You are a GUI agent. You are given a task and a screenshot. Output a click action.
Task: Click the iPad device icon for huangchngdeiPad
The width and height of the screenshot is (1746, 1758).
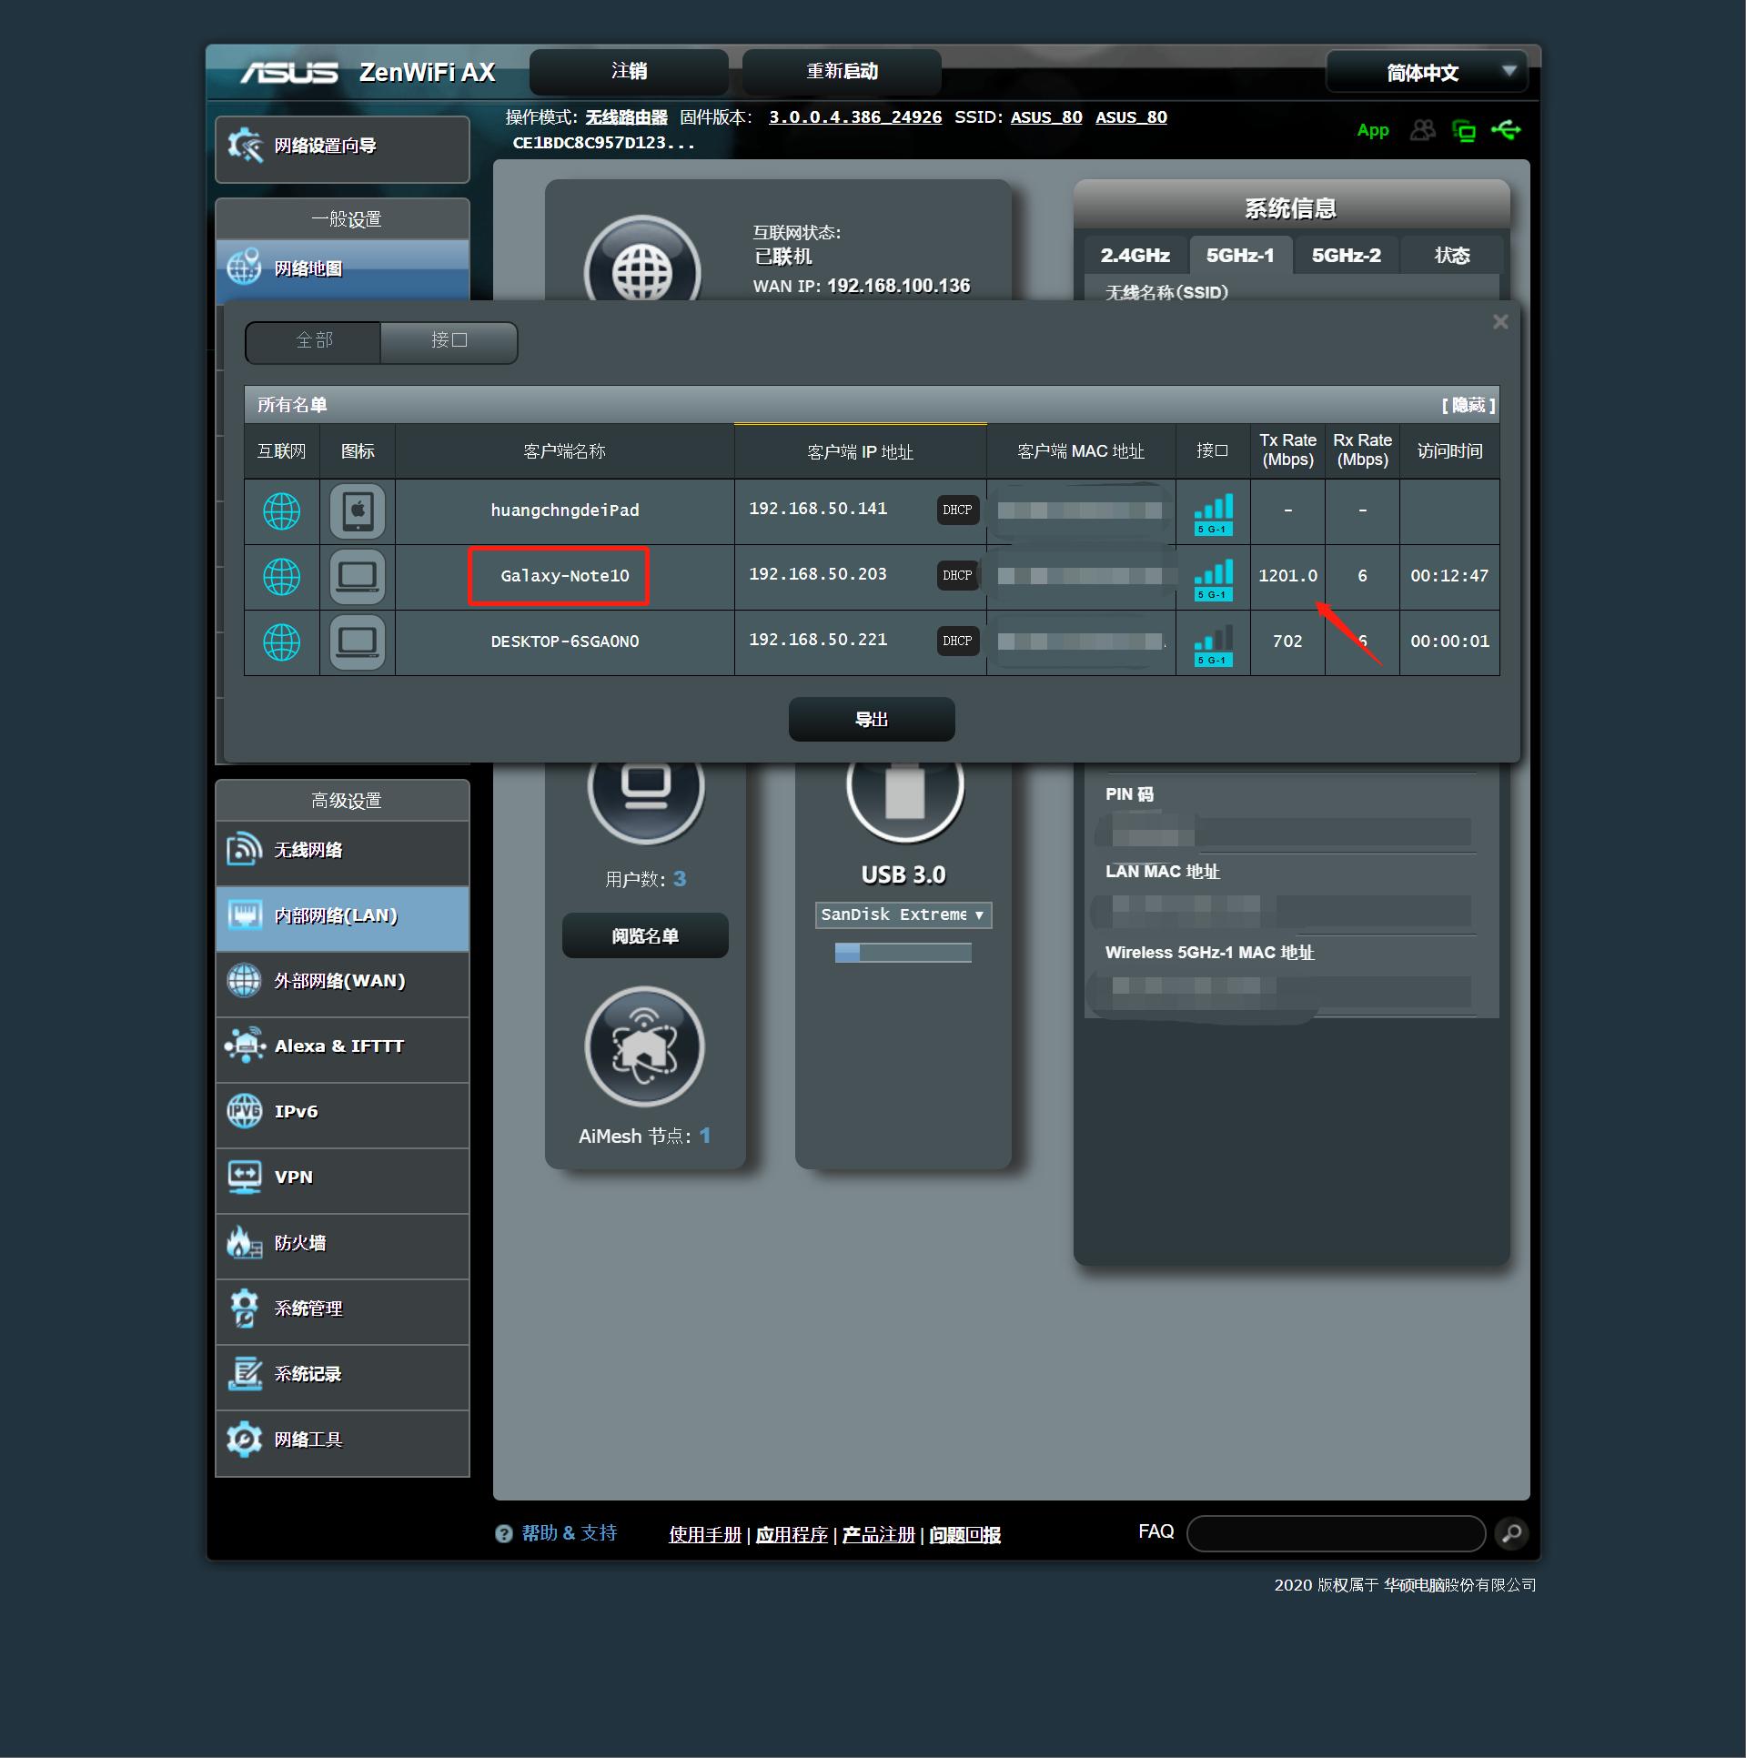[x=358, y=510]
